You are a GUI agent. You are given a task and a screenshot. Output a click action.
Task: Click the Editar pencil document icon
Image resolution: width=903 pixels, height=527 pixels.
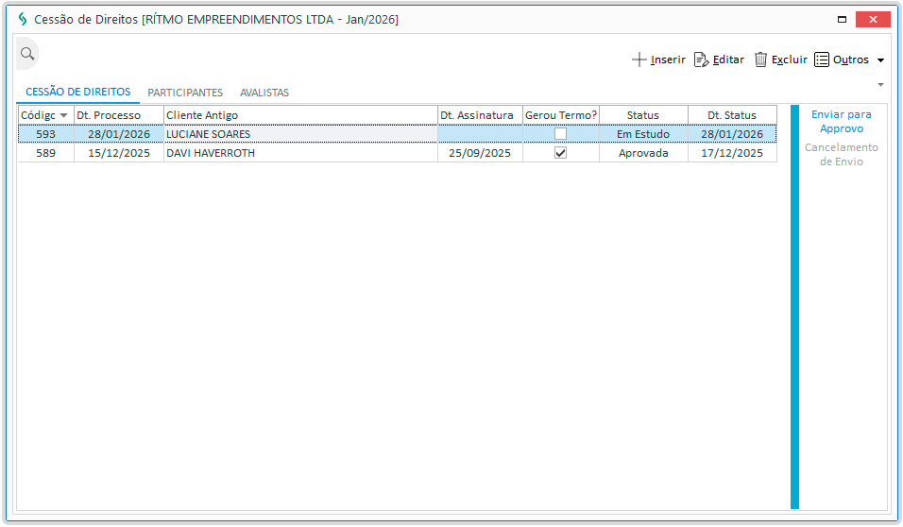(x=701, y=59)
